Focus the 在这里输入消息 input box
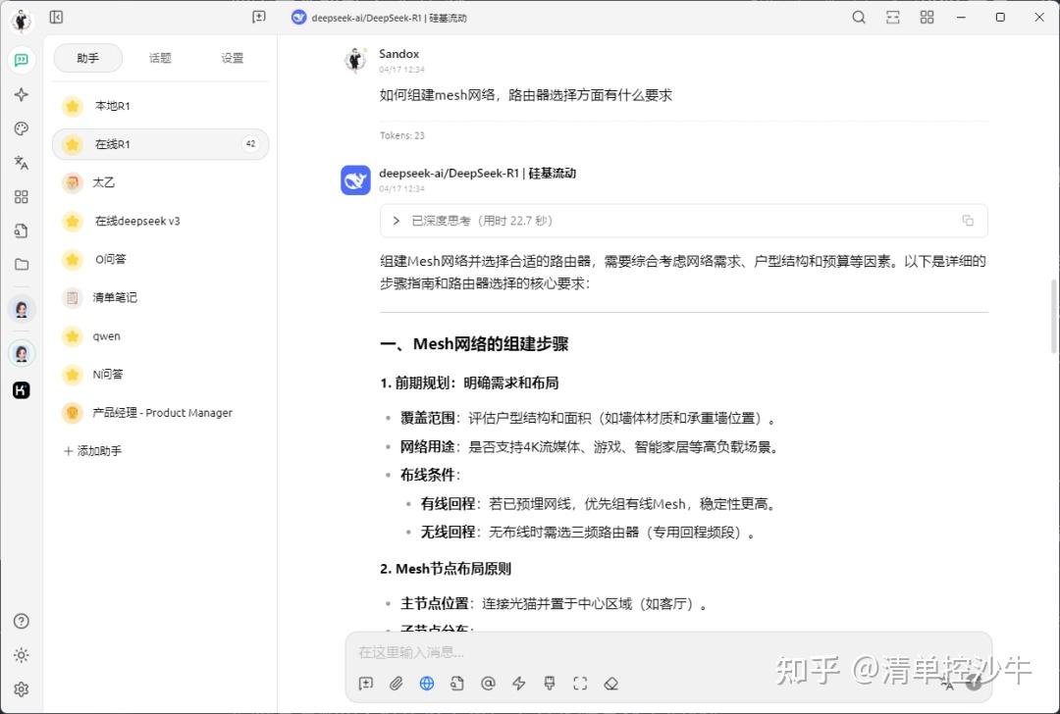The height and width of the screenshot is (714, 1060). [x=668, y=652]
